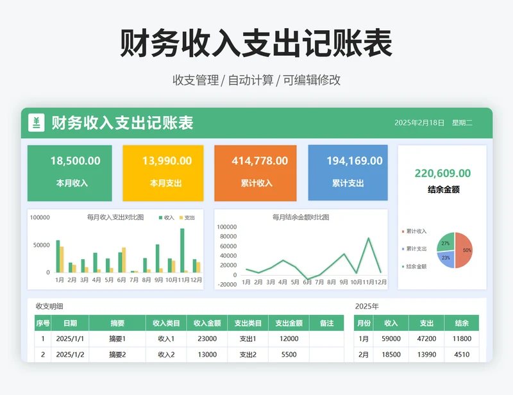The image size is (513, 395).
Task: Click the 序号 column header
Action: 43,323
